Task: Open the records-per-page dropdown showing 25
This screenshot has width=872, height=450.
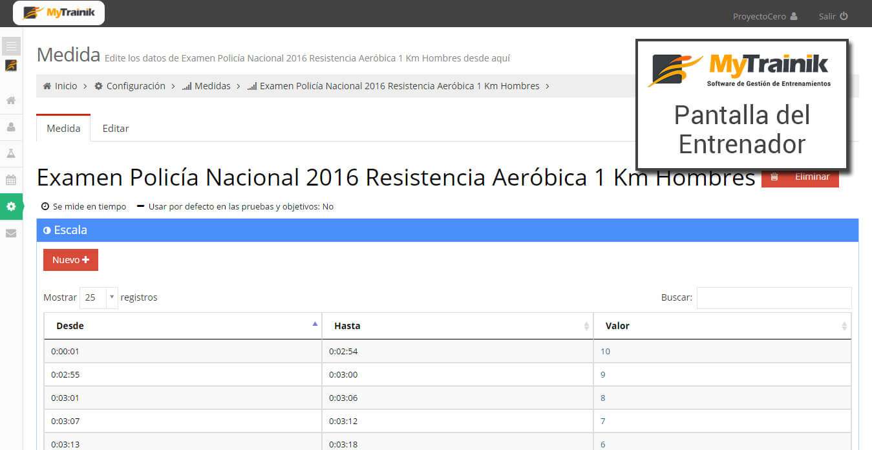Action: [x=98, y=297]
